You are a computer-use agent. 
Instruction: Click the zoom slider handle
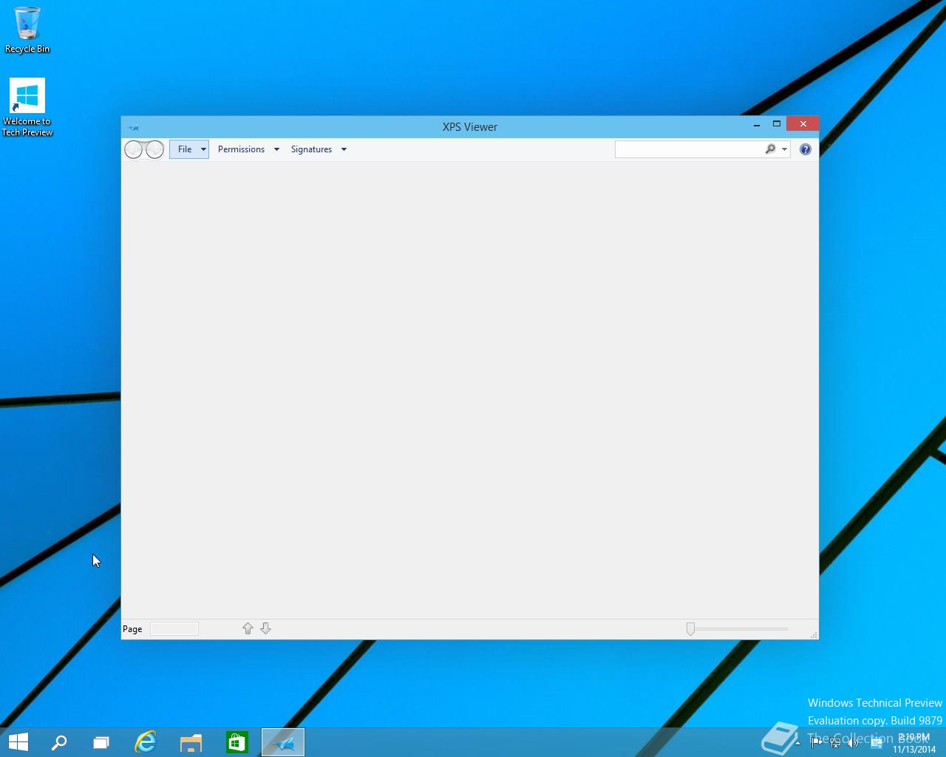coord(690,628)
